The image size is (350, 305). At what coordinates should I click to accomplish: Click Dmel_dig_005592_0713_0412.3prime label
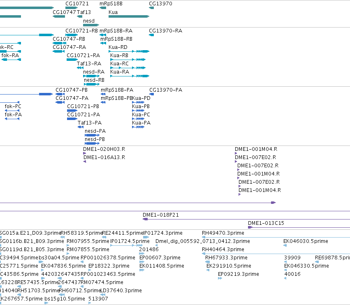[203, 241]
